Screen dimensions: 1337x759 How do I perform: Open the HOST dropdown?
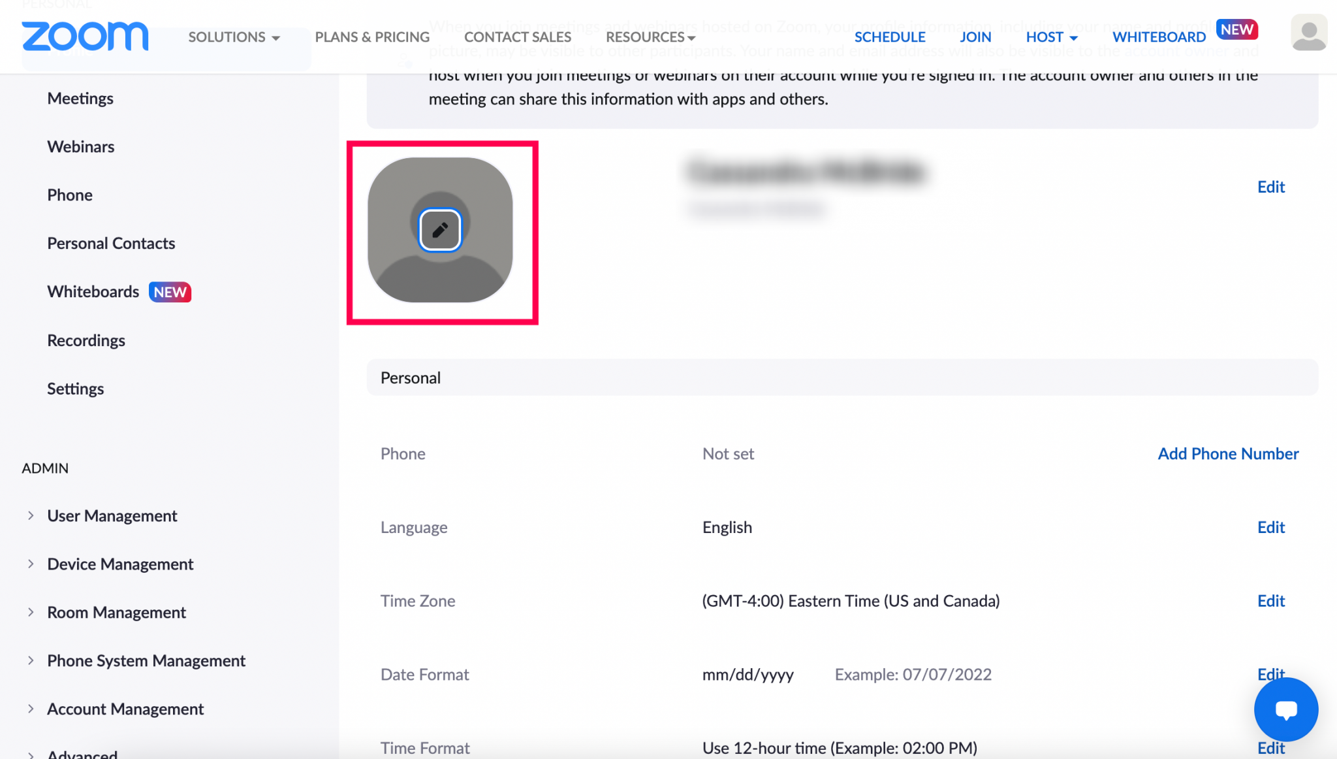pos(1050,37)
